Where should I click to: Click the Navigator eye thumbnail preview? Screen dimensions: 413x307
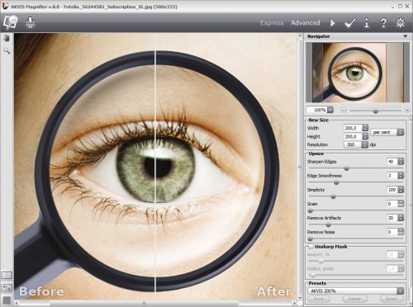click(x=358, y=73)
